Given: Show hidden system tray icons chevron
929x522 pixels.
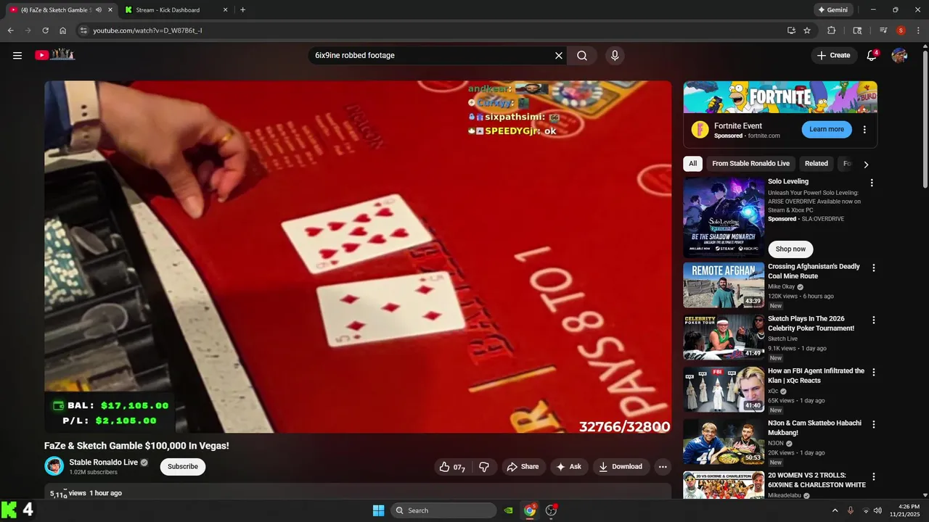Looking at the screenshot, I should 835,510.
